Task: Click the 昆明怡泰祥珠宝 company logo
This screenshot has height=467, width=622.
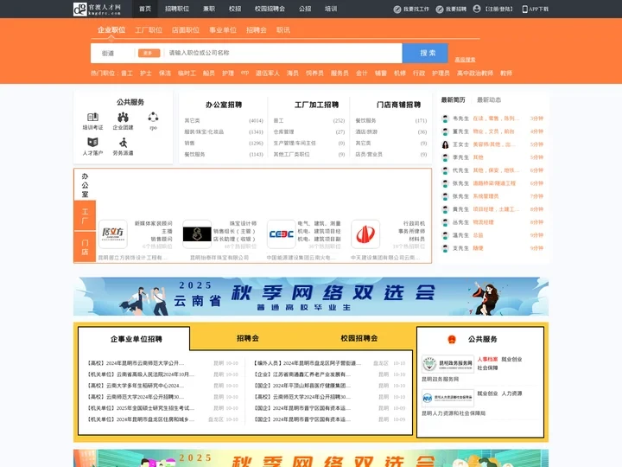Action: point(197,233)
